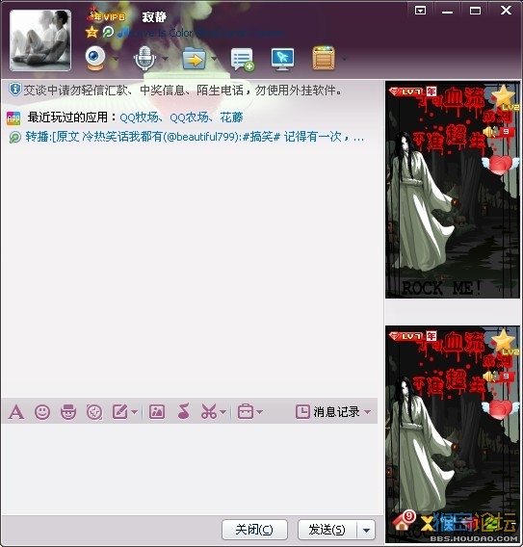
Task: Click the gold star in lower QQ Show
Action: click(503, 340)
